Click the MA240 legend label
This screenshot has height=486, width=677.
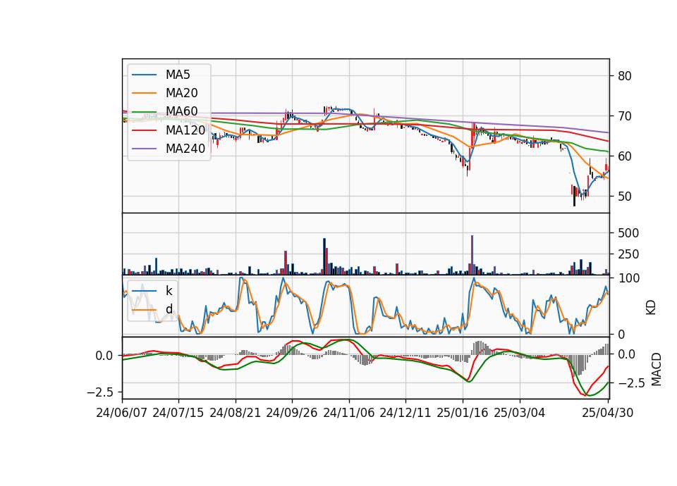[185, 149]
